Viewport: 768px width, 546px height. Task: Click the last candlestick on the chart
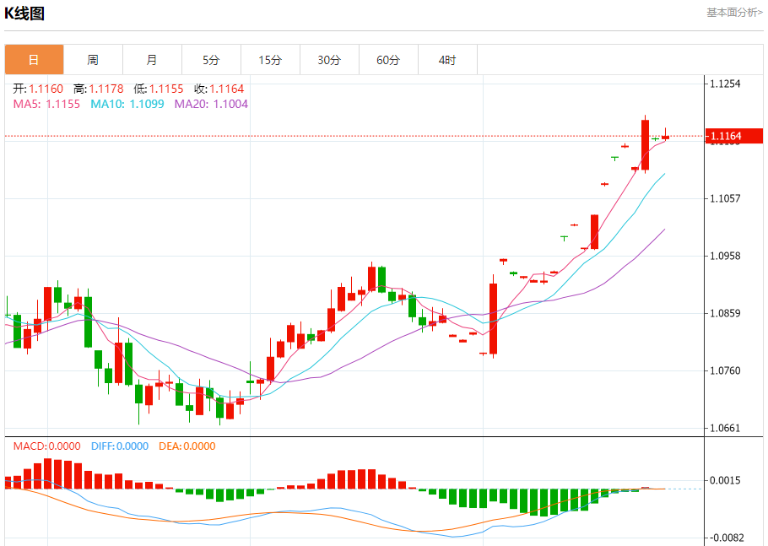tap(665, 136)
